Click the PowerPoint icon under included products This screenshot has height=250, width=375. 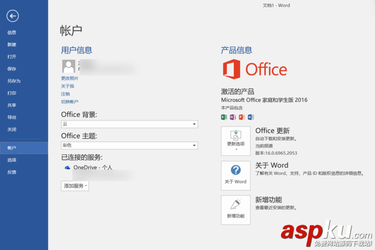242,117
